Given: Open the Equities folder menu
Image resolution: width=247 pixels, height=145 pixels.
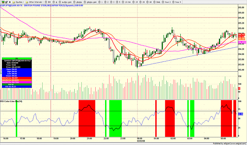Looking at the screenshot, I should [x=18, y=2].
